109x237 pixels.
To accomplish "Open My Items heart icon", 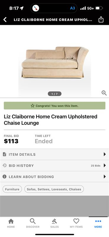I will (76, 221).
